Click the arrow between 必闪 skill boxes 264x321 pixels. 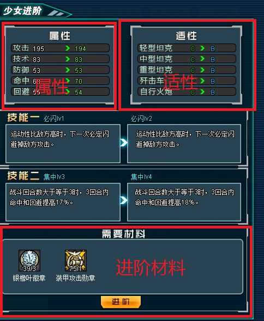point(124,143)
